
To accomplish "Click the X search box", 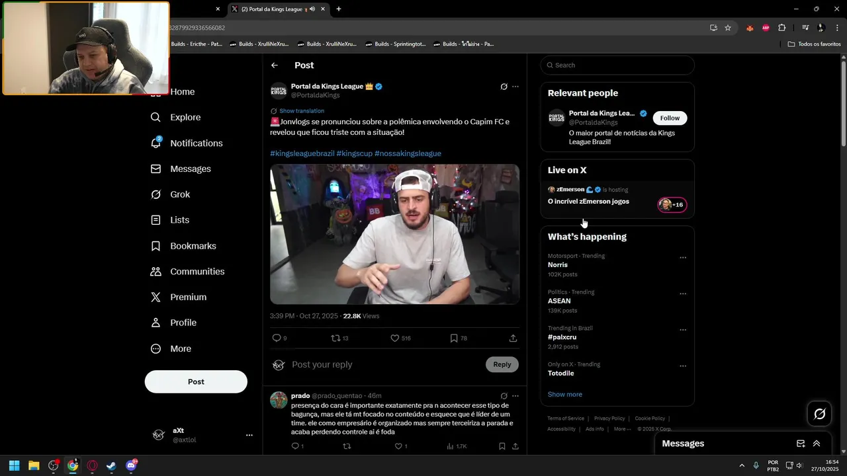I will tap(617, 65).
